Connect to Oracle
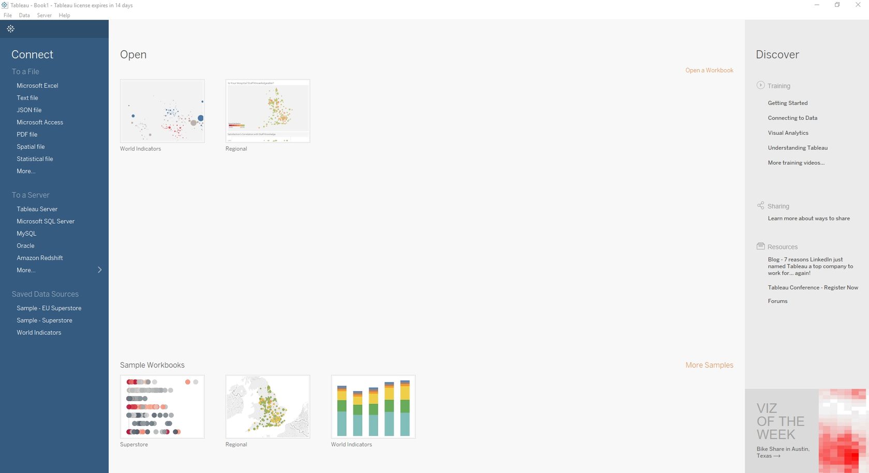This screenshot has width=869, height=473. (x=25, y=246)
